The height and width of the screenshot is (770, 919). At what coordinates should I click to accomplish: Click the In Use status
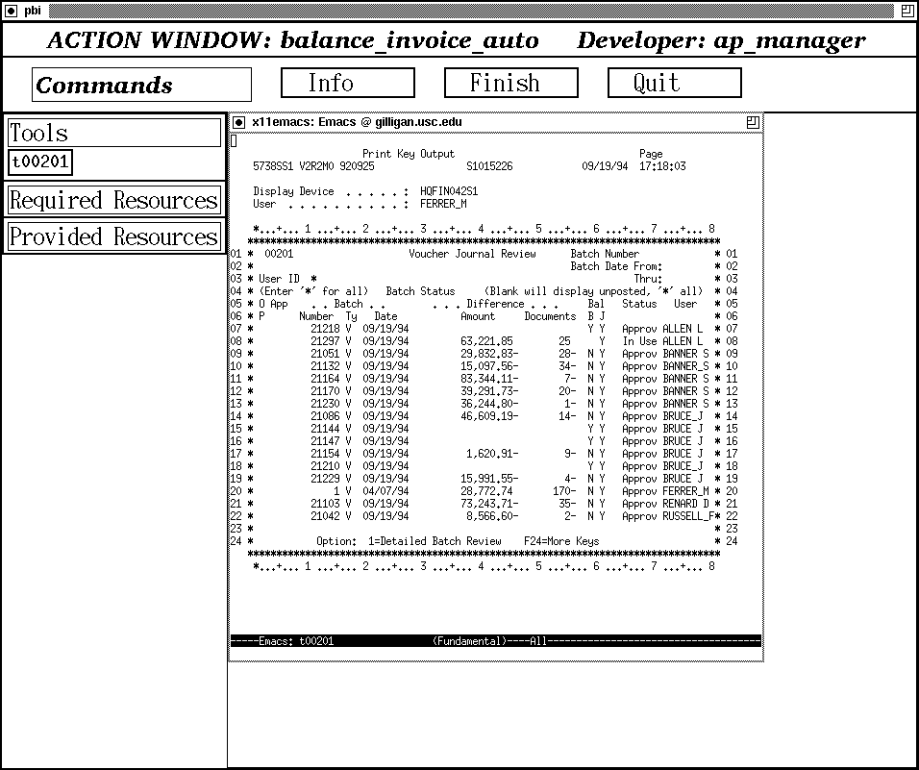coord(639,341)
